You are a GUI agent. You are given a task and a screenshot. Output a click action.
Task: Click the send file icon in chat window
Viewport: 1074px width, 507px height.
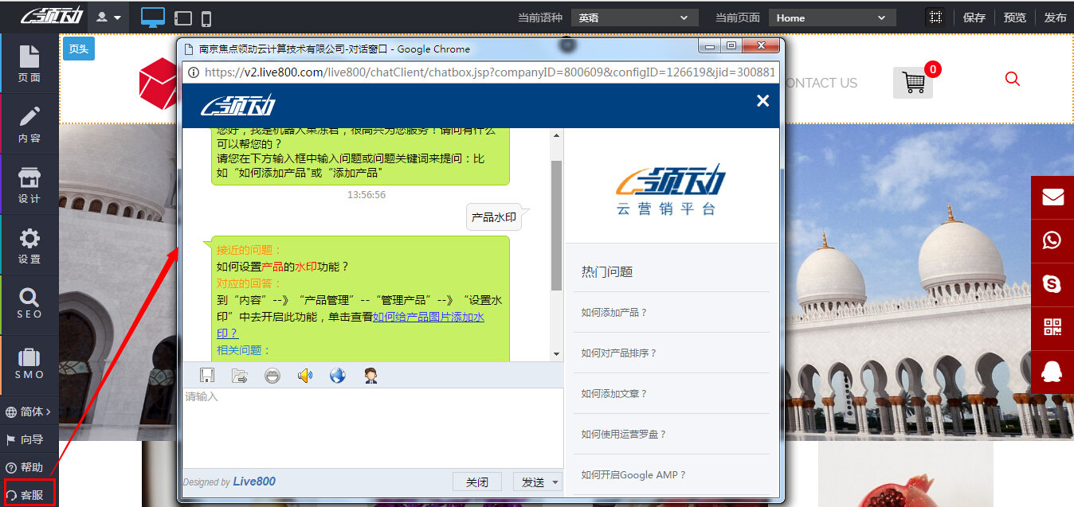coord(239,375)
